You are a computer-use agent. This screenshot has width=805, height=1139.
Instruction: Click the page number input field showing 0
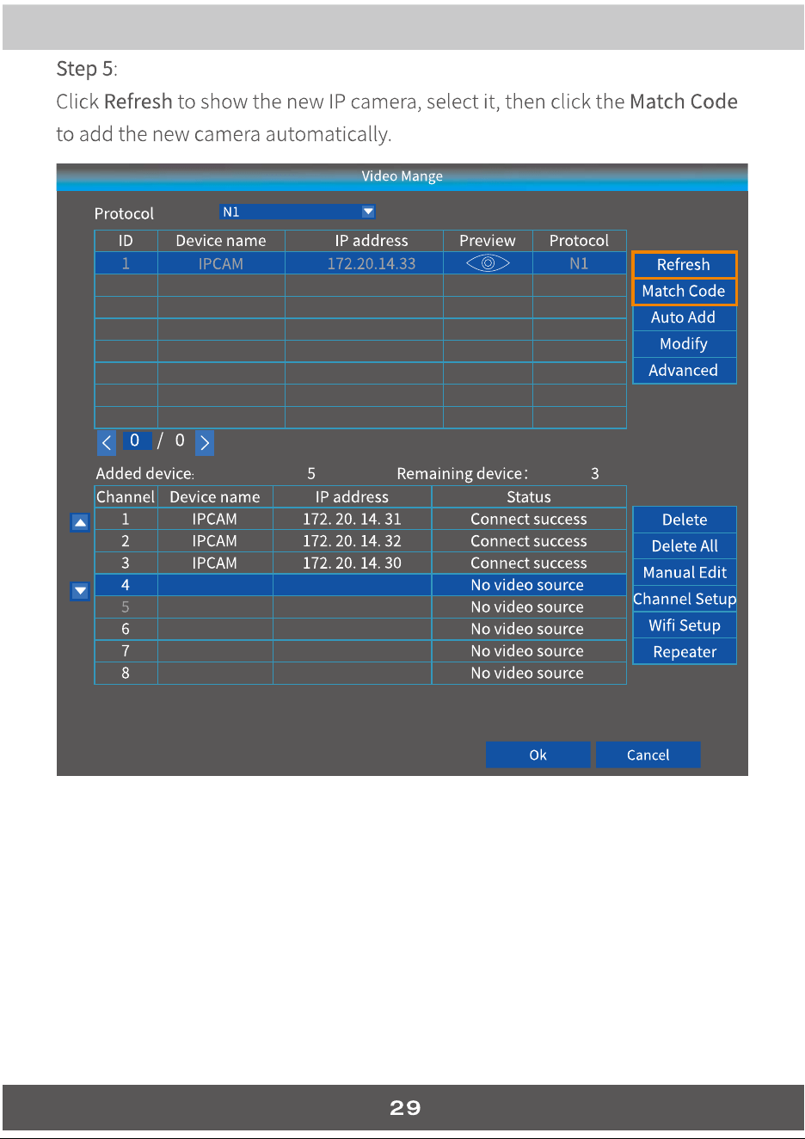137,440
